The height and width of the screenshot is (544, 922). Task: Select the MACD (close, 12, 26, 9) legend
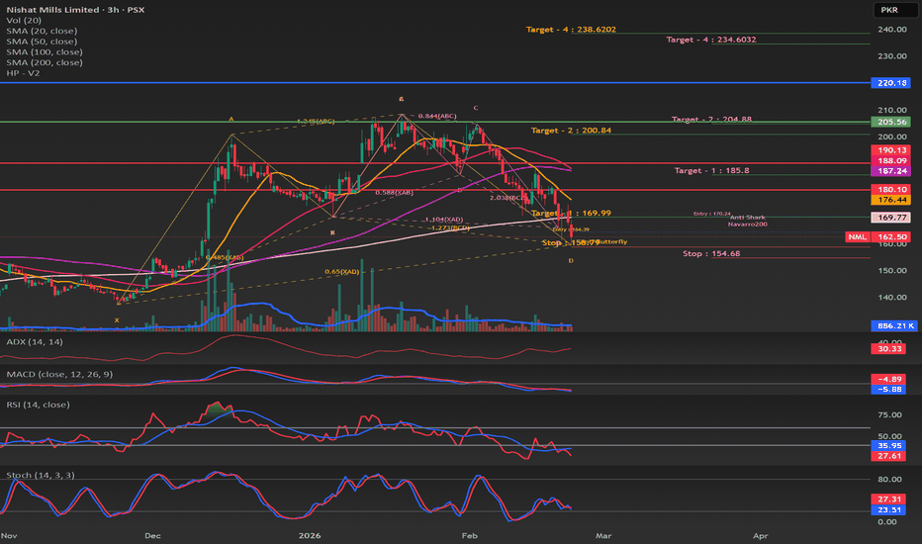(59, 374)
